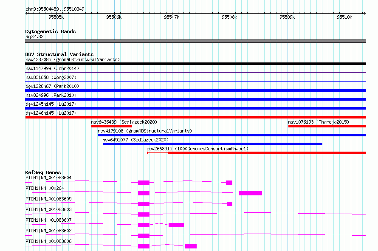Click the blue bar under nsv824996 (Park2010)
The image size is (378, 251).
point(195,99)
